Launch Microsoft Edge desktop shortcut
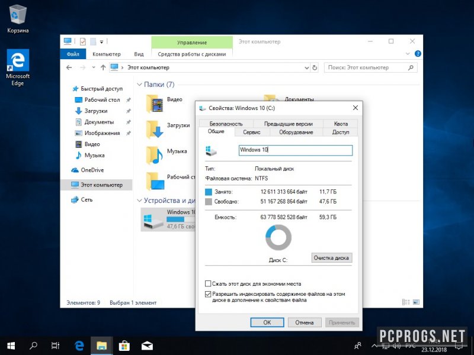474x355 pixels. (18, 67)
